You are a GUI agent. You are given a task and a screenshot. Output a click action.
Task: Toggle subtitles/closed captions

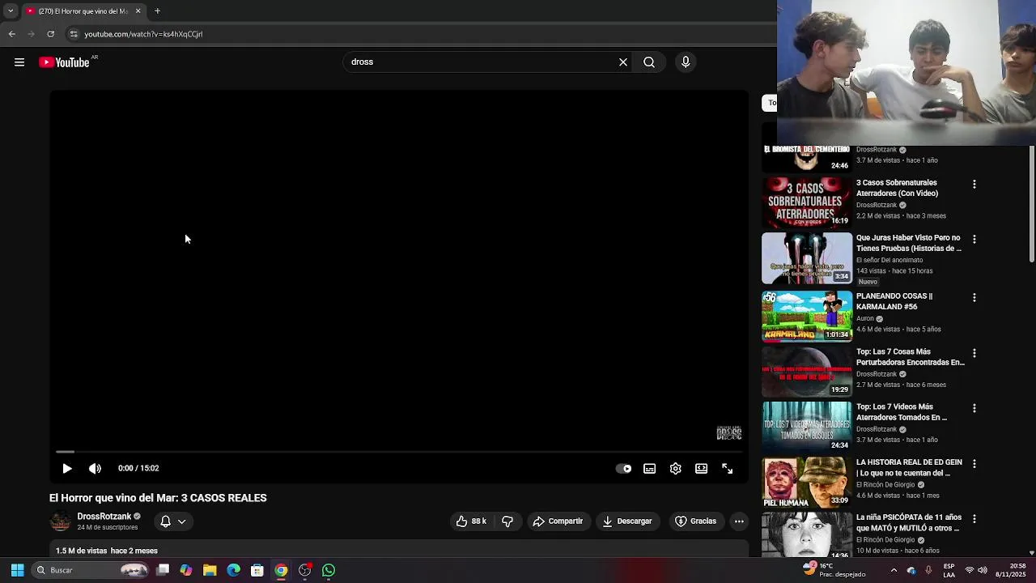pyautogui.click(x=649, y=468)
